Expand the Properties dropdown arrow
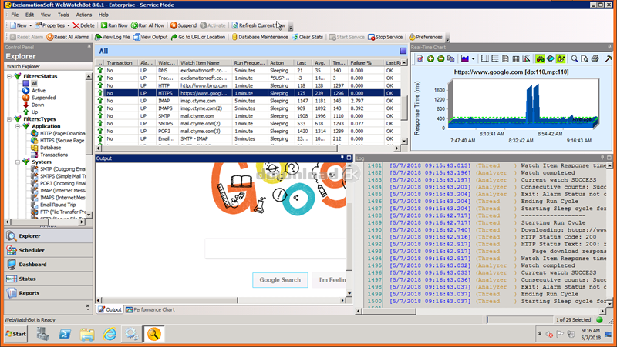 pyautogui.click(x=69, y=25)
